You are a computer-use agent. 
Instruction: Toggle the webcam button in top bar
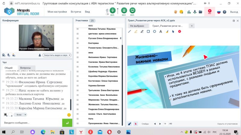pyautogui.click(x=124, y=10)
